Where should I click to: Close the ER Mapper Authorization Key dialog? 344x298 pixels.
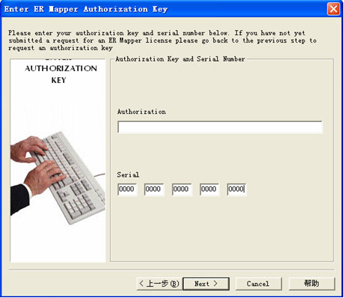pos(334,9)
